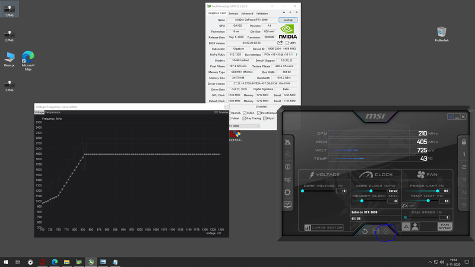Viewport: 475px width, 267px height.
Task: Open File Explorer from the taskbar
Action: (x=66, y=262)
